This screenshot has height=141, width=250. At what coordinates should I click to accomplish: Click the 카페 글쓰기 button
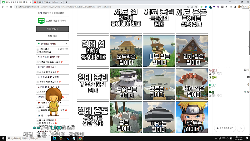[x=52, y=29]
